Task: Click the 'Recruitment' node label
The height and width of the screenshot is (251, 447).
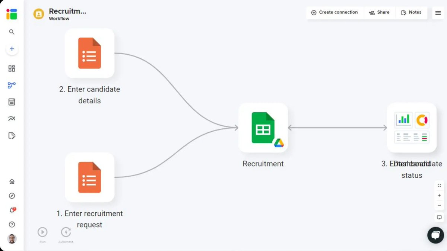Action: [x=263, y=164]
